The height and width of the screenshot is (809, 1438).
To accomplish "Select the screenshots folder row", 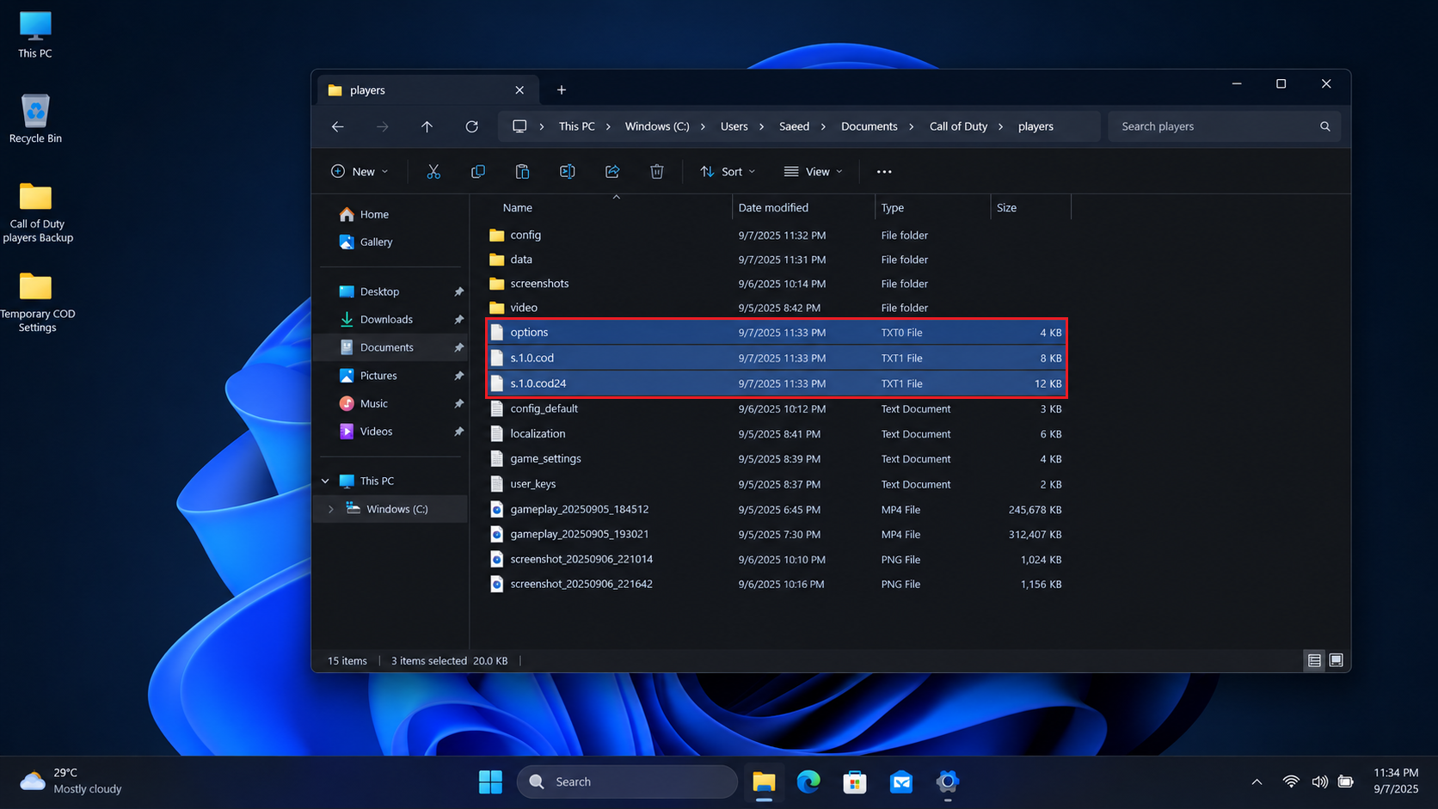I will [777, 284].
